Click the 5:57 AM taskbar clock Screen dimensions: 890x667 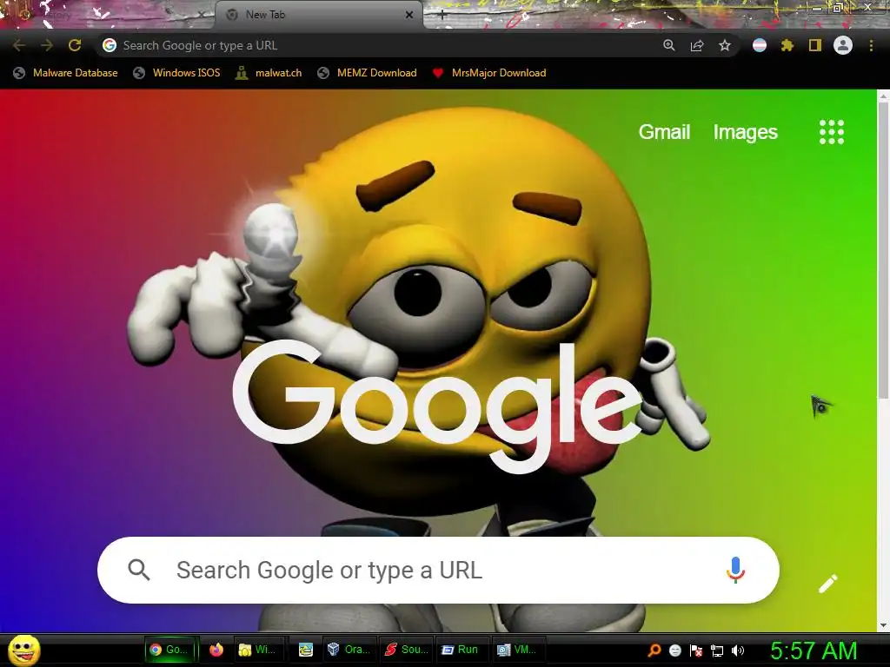pos(814,651)
